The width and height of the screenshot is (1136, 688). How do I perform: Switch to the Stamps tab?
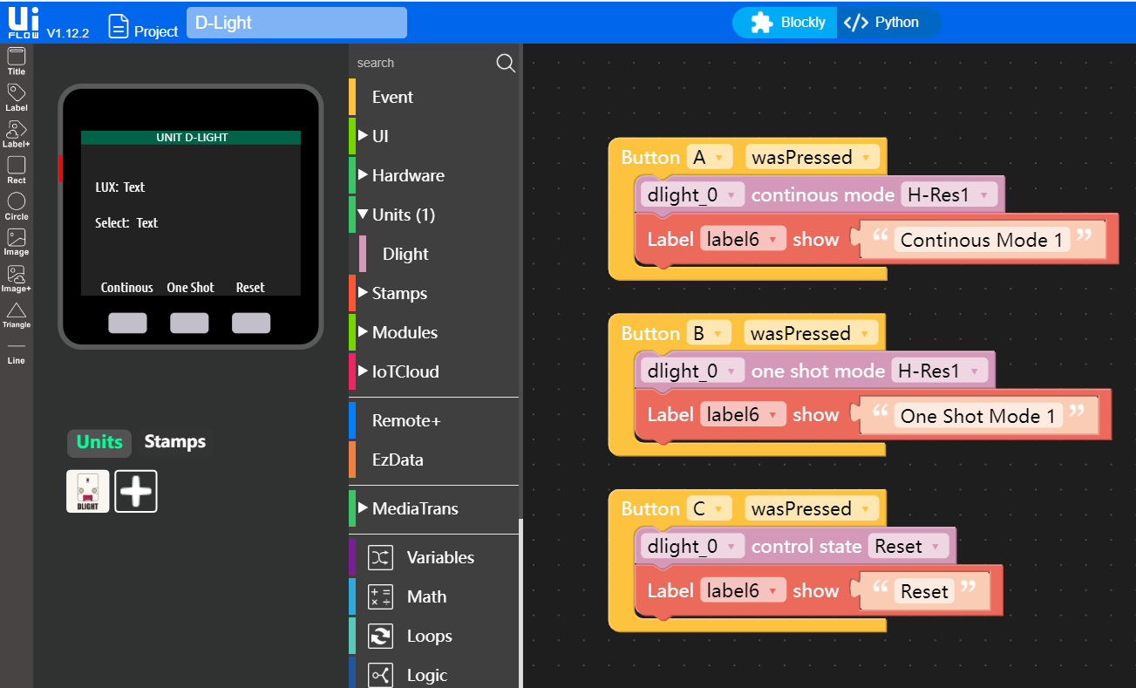(174, 442)
